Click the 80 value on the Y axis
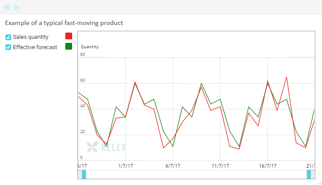This screenshot has width=322, height=185. coord(82,55)
